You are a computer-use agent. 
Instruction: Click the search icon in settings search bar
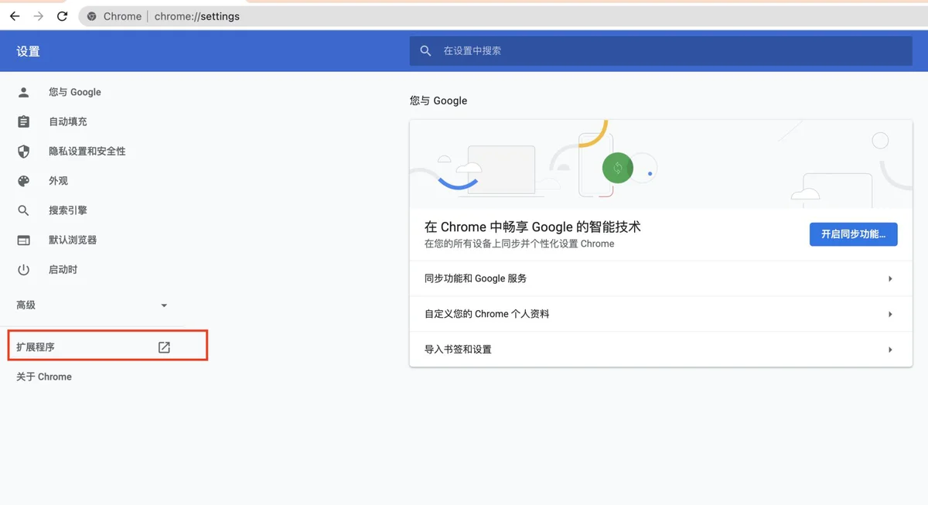[425, 51]
